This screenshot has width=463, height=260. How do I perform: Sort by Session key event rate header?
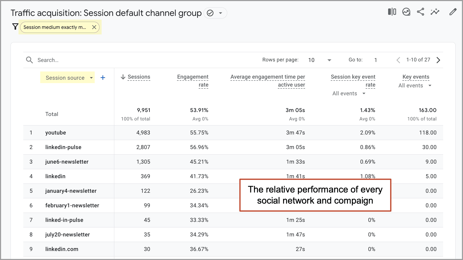[x=353, y=81]
